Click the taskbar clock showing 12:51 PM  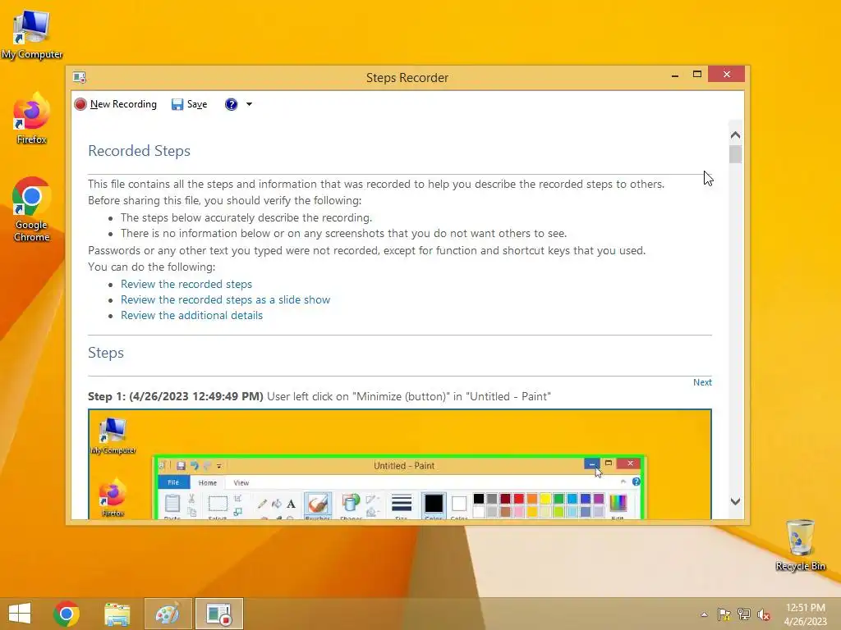coord(805,614)
